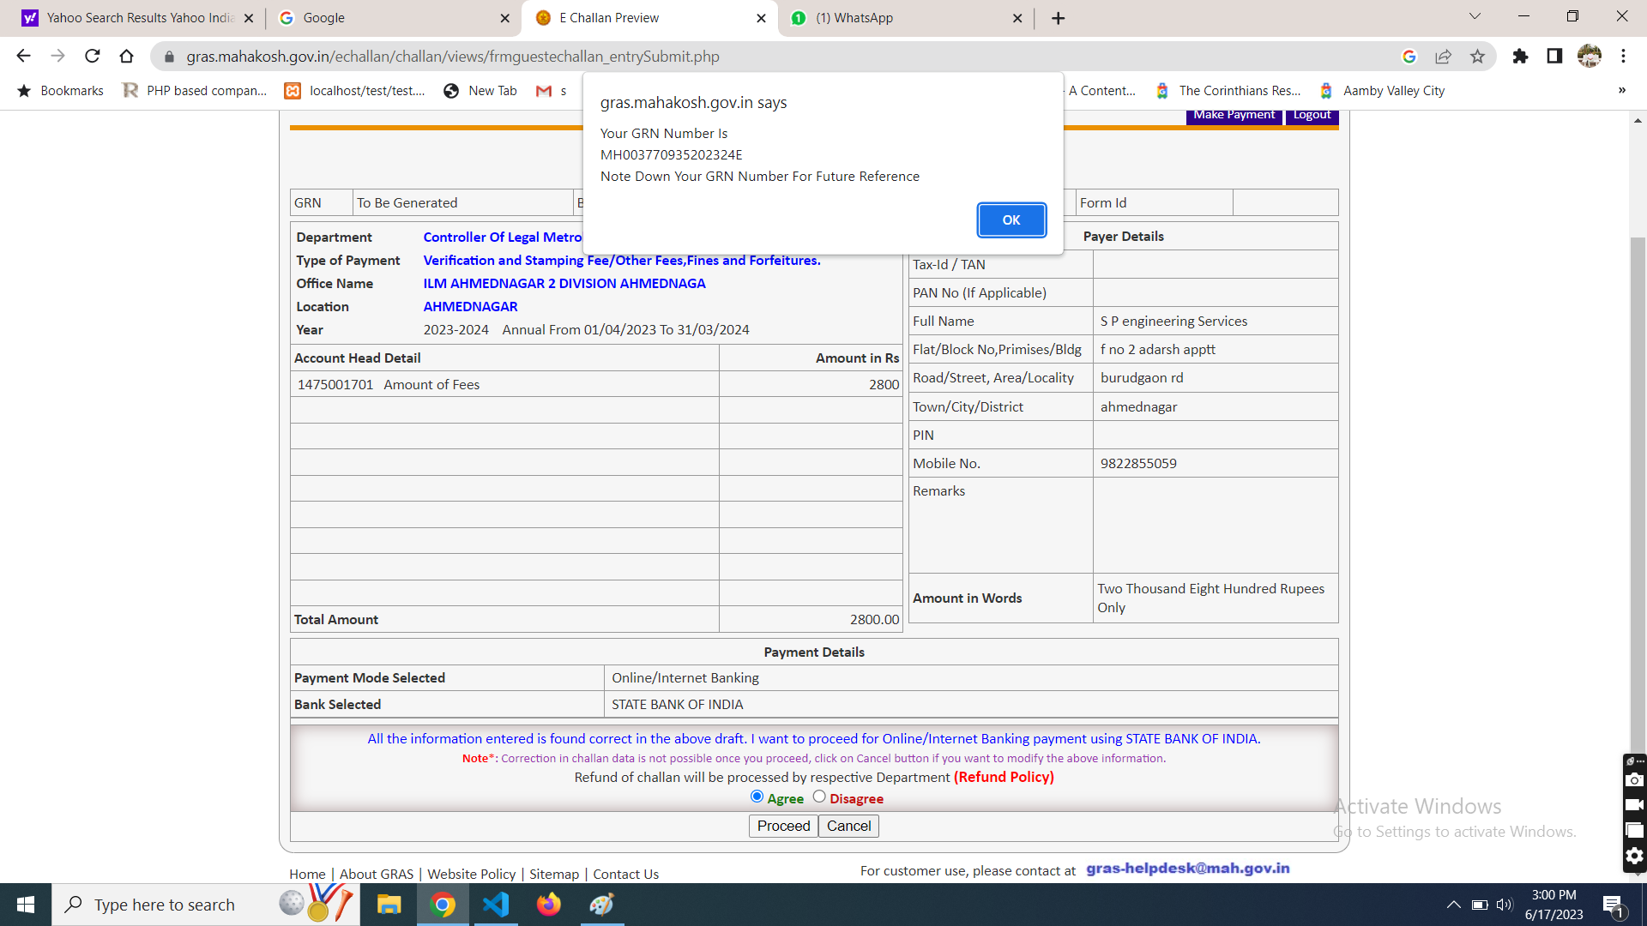Viewport: 1647px width, 926px height.
Task: Click the browser reload icon
Action: point(92,57)
